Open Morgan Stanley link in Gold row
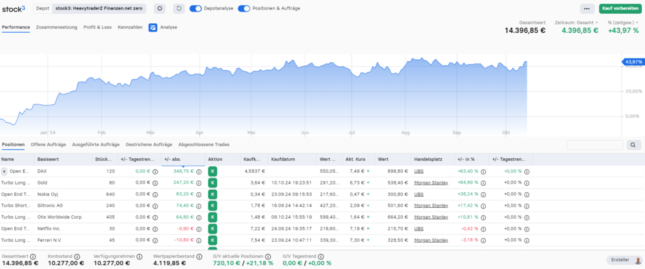Viewport: 645px width, 269px height. click(x=431, y=183)
